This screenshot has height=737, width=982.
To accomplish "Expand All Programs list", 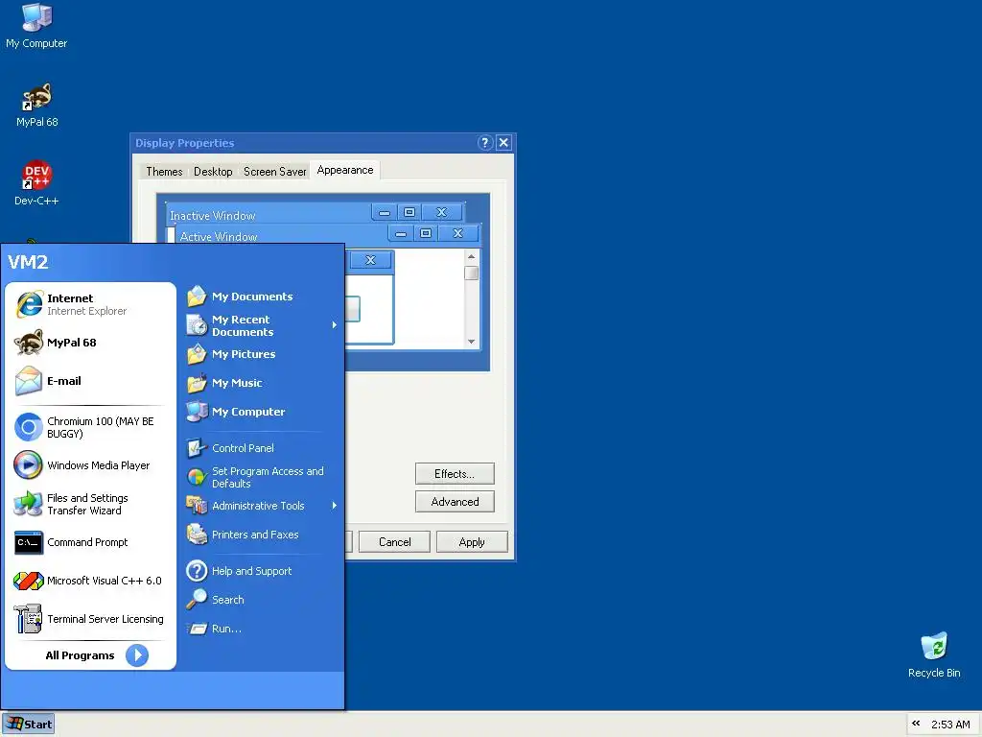I will 97,655.
